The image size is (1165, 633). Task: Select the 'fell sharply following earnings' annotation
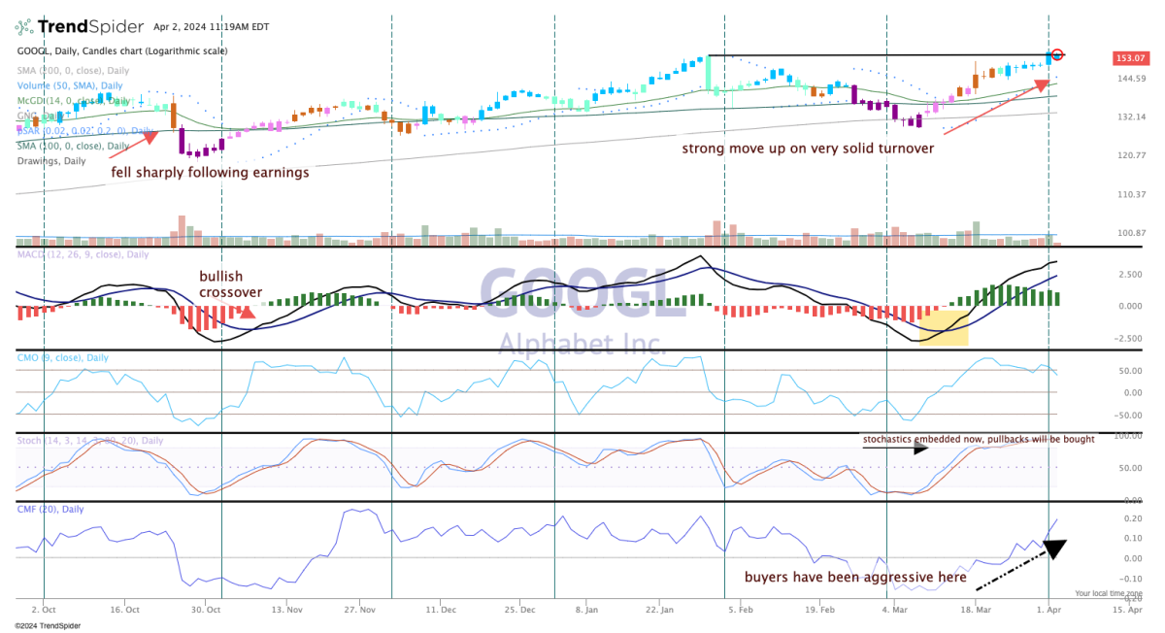click(210, 172)
